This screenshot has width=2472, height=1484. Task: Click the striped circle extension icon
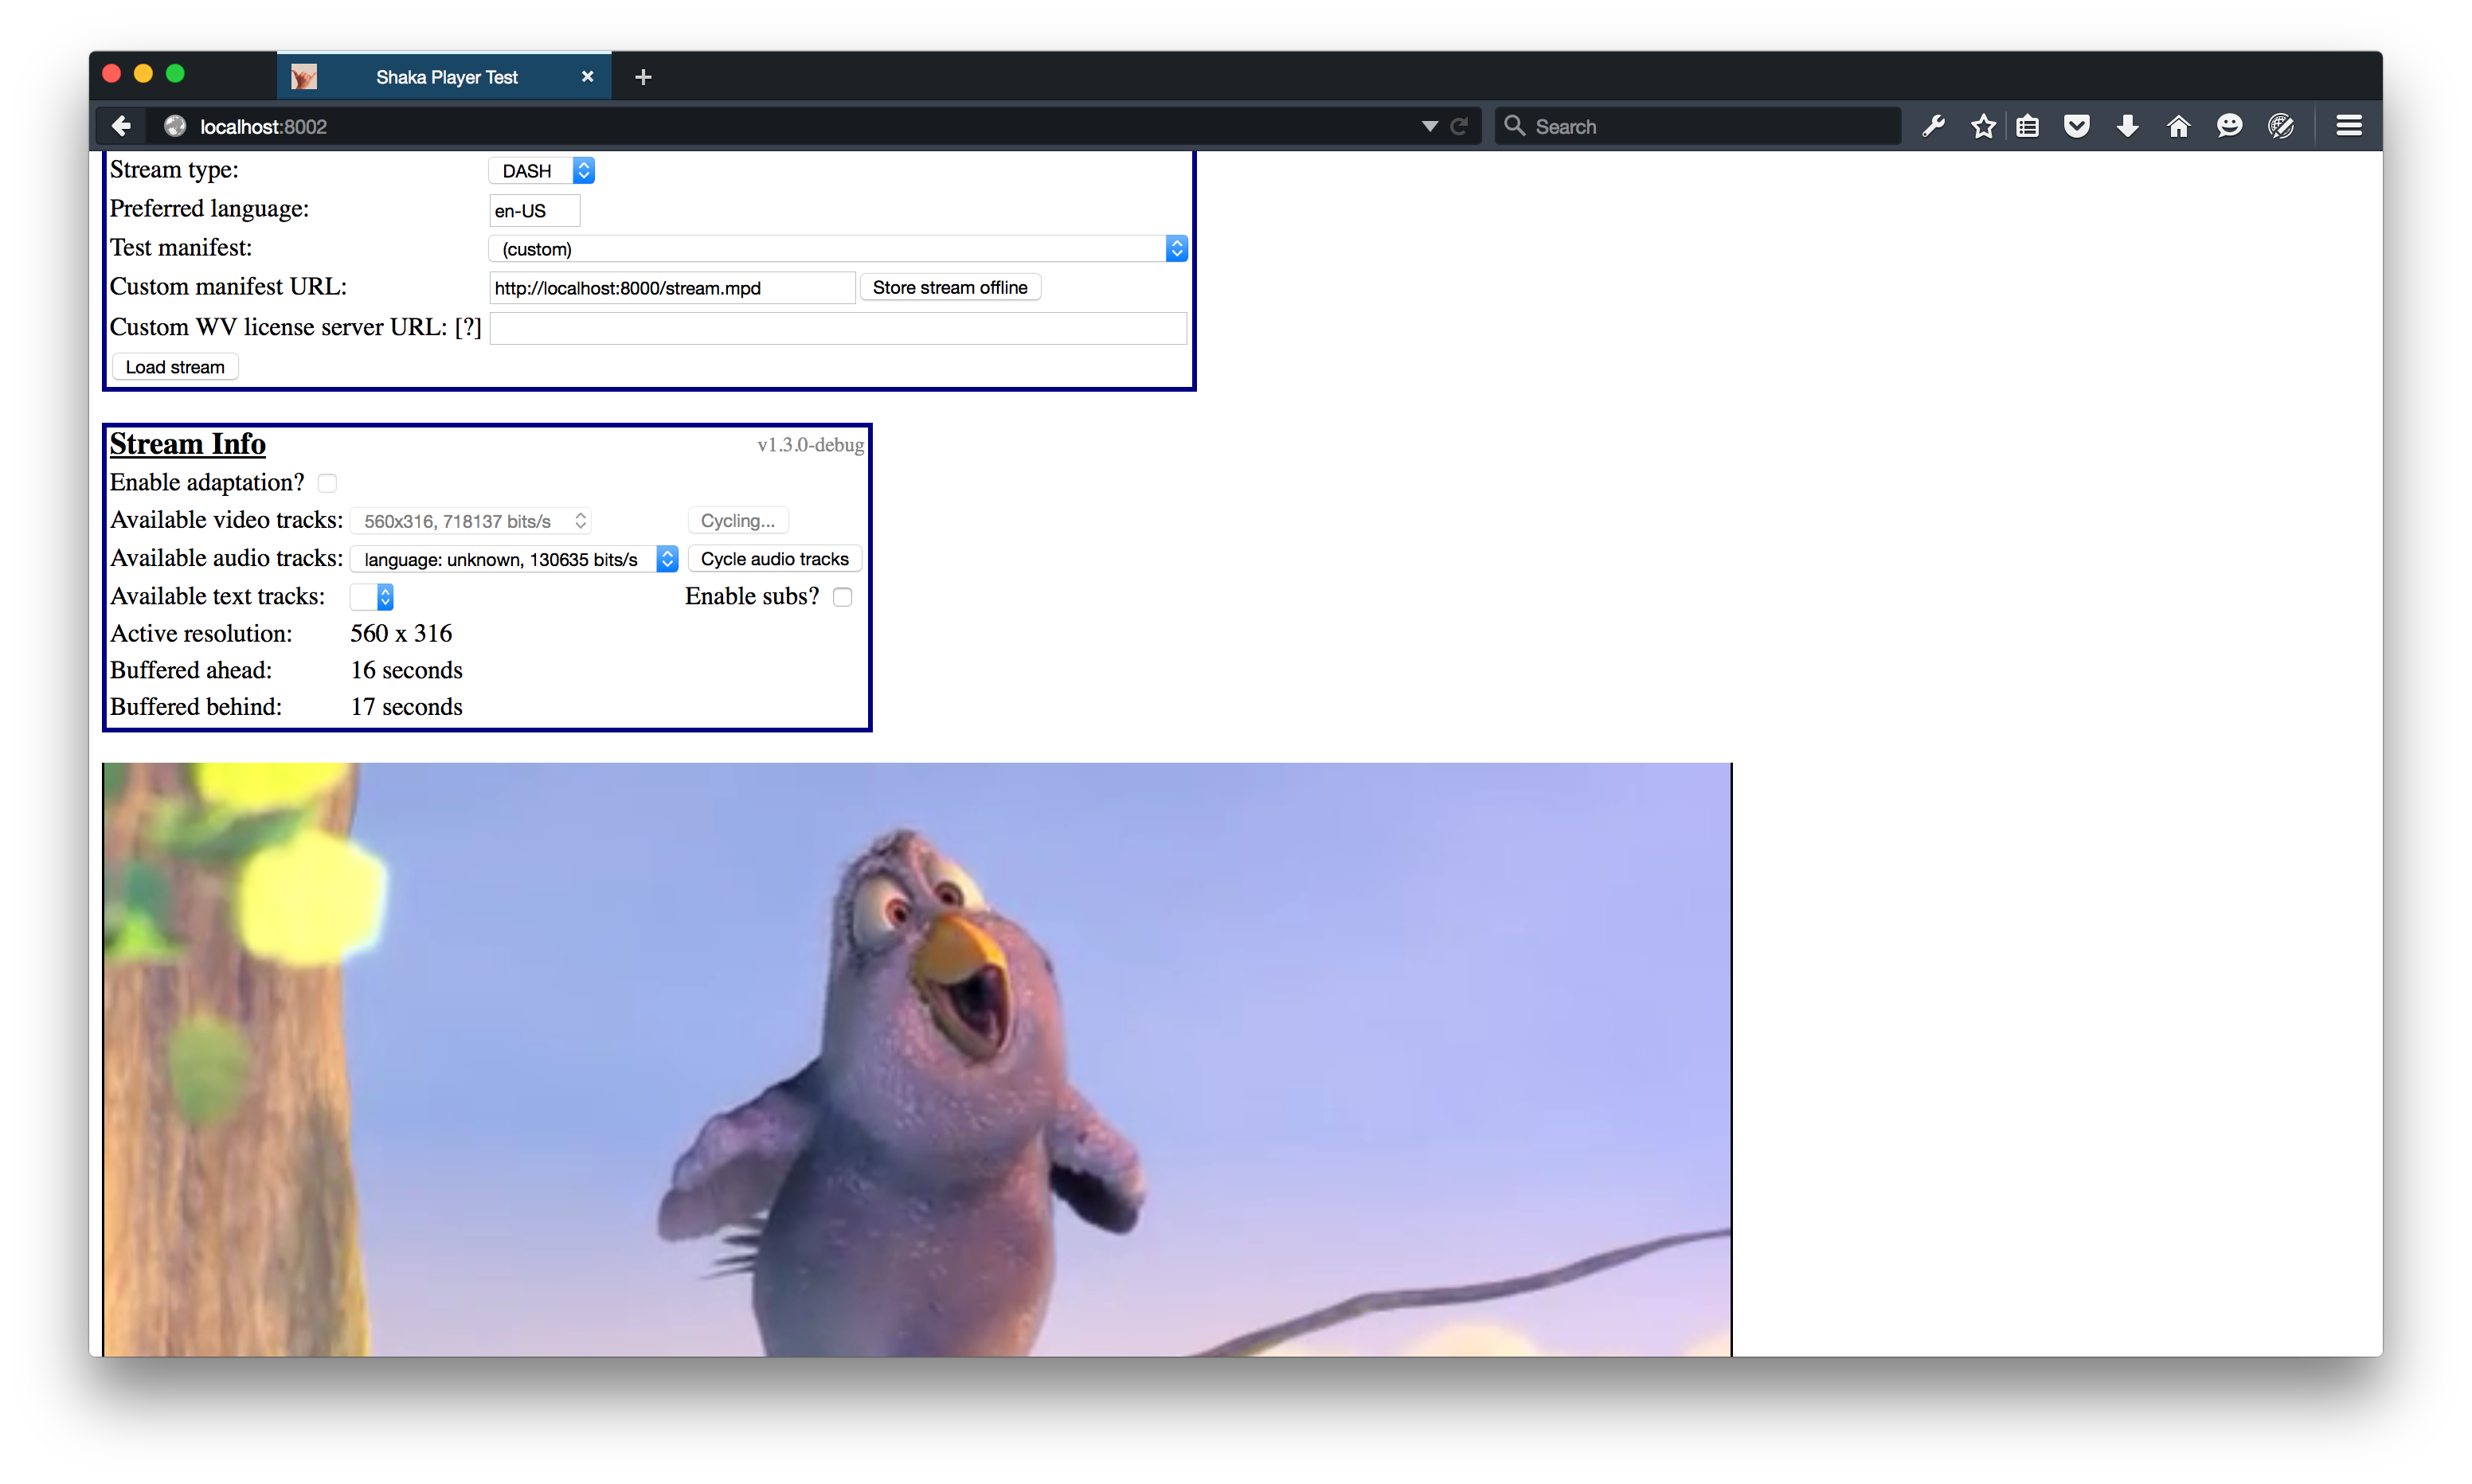pyautogui.click(x=2281, y=126)
